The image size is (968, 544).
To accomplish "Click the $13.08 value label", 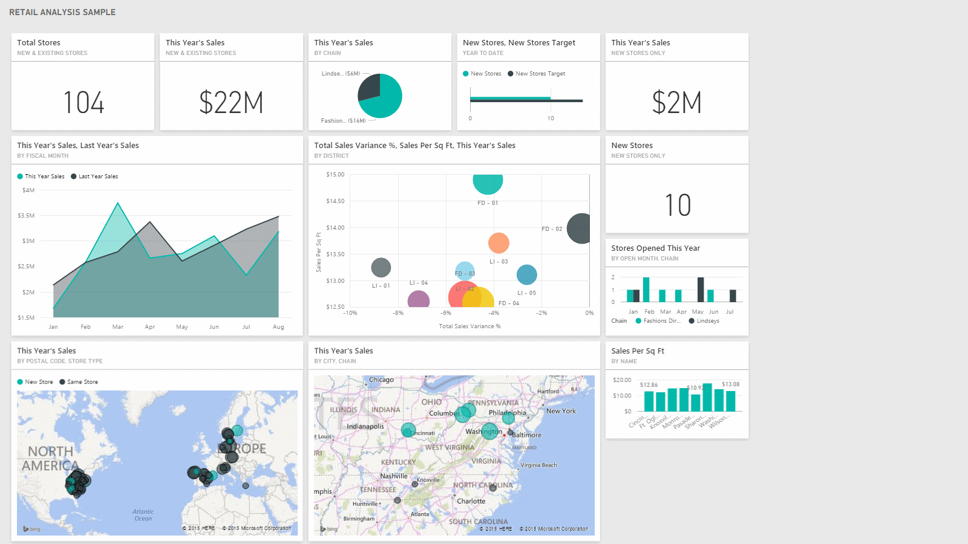I will 731,384.
